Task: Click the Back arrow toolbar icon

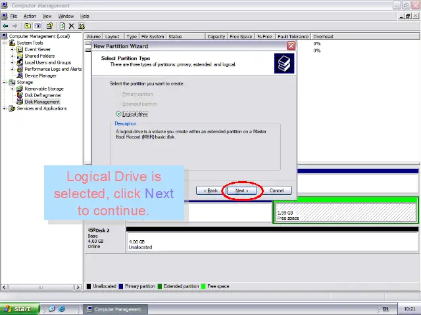Action: click(x=5, y=26)
